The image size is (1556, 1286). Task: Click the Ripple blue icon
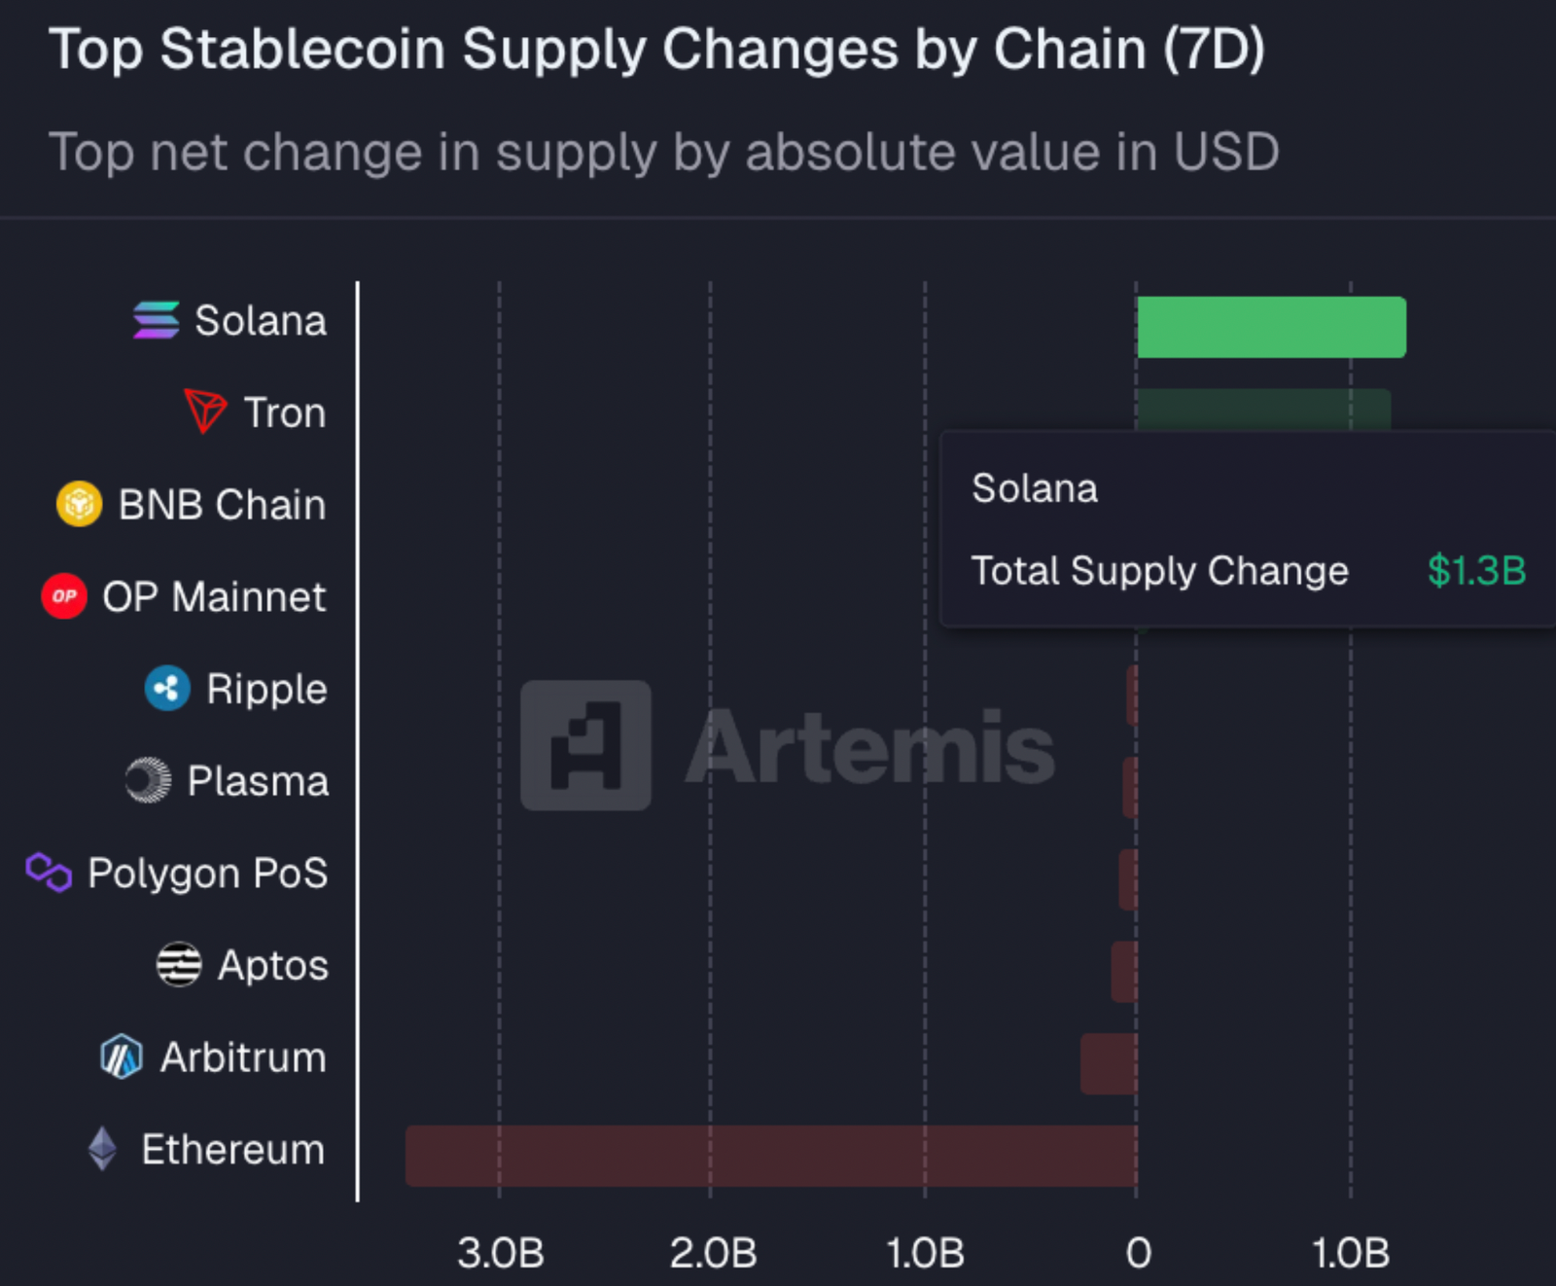pos(167,689)
